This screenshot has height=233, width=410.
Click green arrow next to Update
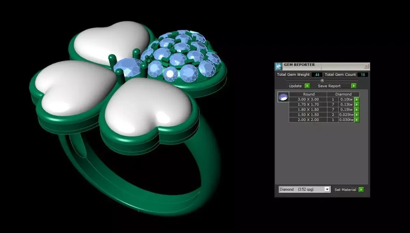click(x=307, y=86)
